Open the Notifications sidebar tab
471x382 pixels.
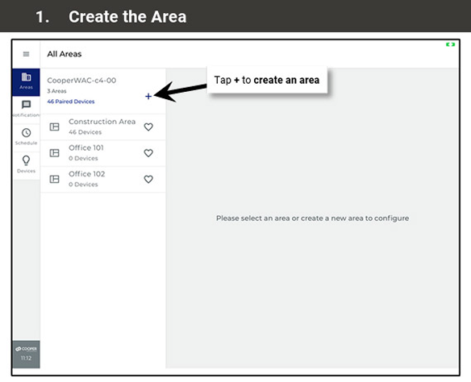tap(26, 110)
